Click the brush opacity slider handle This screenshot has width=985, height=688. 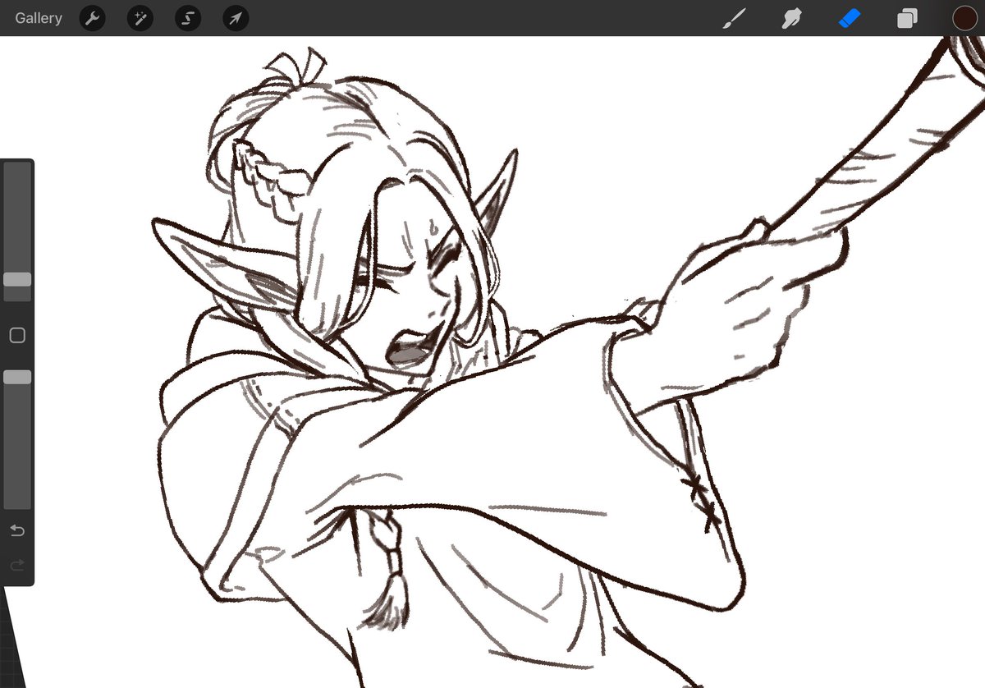(x=17, y=377)
